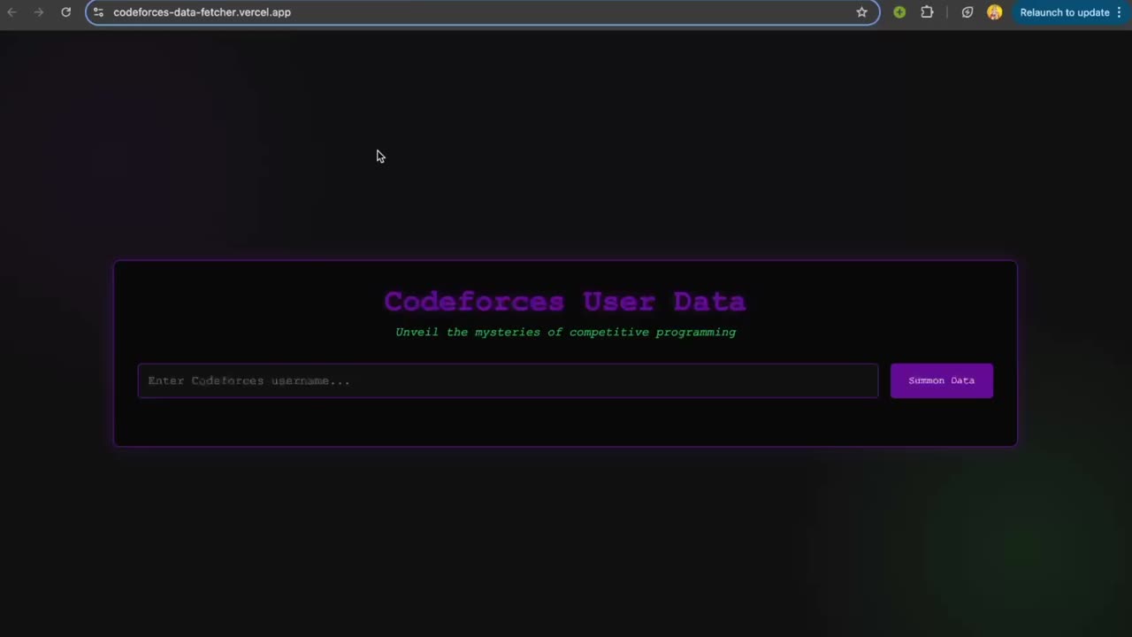Click the browser forward arrow
1132x637 pixels.
pyautogui.click(x=39, y=12)
